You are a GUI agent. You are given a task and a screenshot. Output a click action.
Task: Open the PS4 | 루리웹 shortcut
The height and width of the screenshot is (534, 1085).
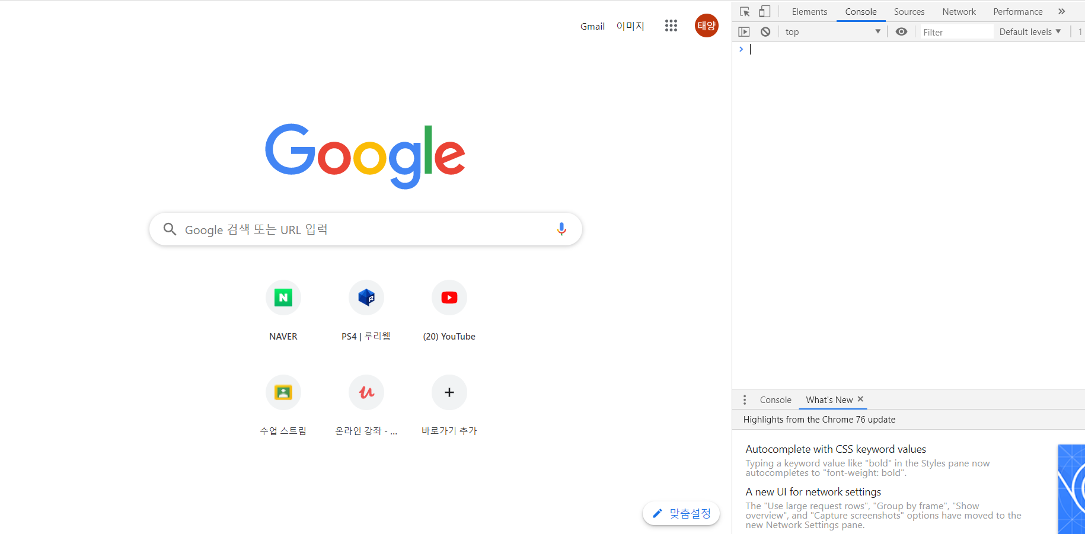(366, 310)
